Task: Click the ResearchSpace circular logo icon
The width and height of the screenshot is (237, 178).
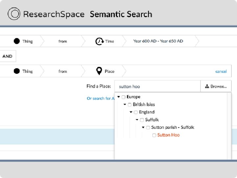Action: tap(14, 14)
